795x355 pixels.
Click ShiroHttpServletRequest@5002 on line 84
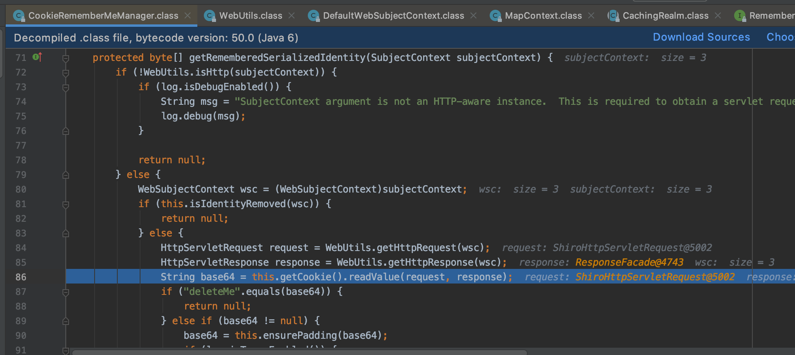632,248
